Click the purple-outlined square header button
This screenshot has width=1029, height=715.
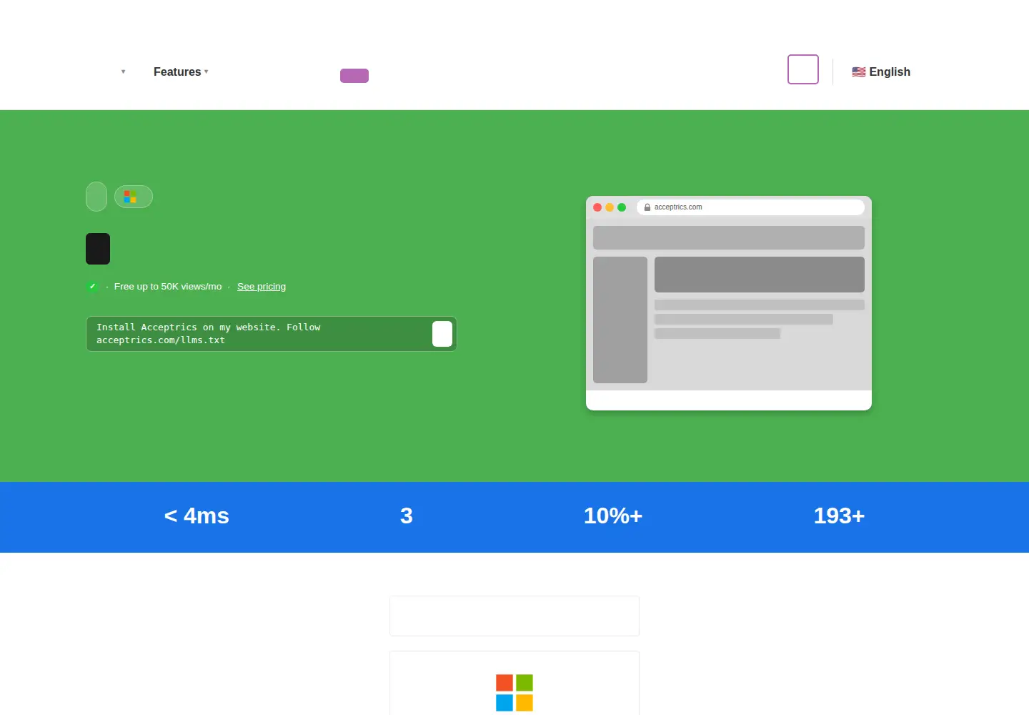(803, 69)
